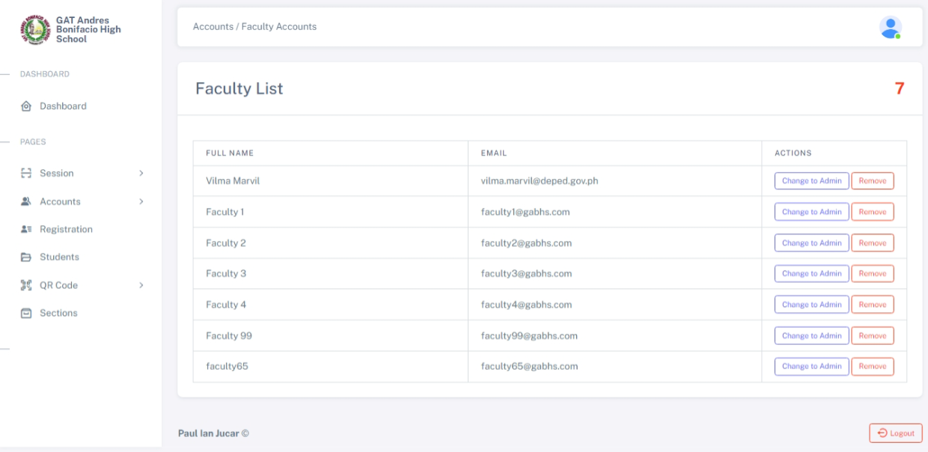The width and height of the screenshot is (928, 452).
Task: Change faculty65 to Admin
Action: [812, 366]
